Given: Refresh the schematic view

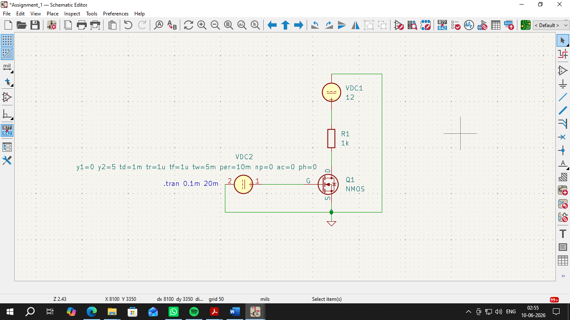Looking at the screenshot, I should click(189, 25).
